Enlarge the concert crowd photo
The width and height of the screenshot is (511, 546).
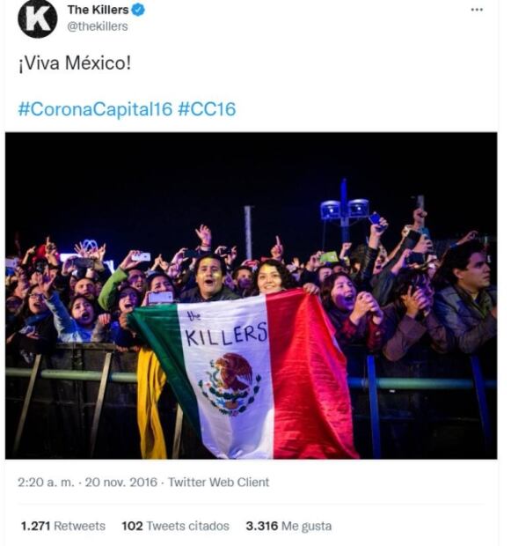(x=252, y=296)
